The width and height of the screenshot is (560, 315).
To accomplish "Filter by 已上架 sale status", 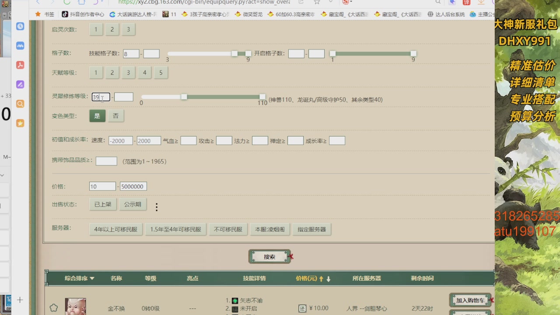I will [103, 204].
